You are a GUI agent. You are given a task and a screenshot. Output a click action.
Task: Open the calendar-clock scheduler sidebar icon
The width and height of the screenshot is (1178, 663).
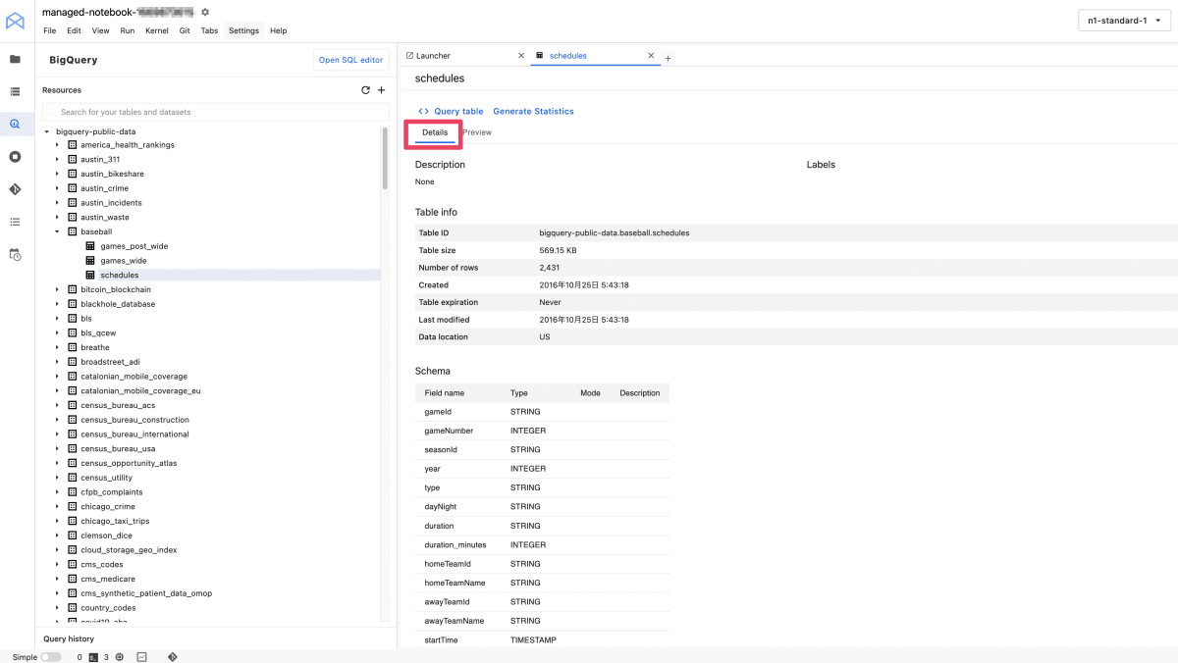[15, 255]
